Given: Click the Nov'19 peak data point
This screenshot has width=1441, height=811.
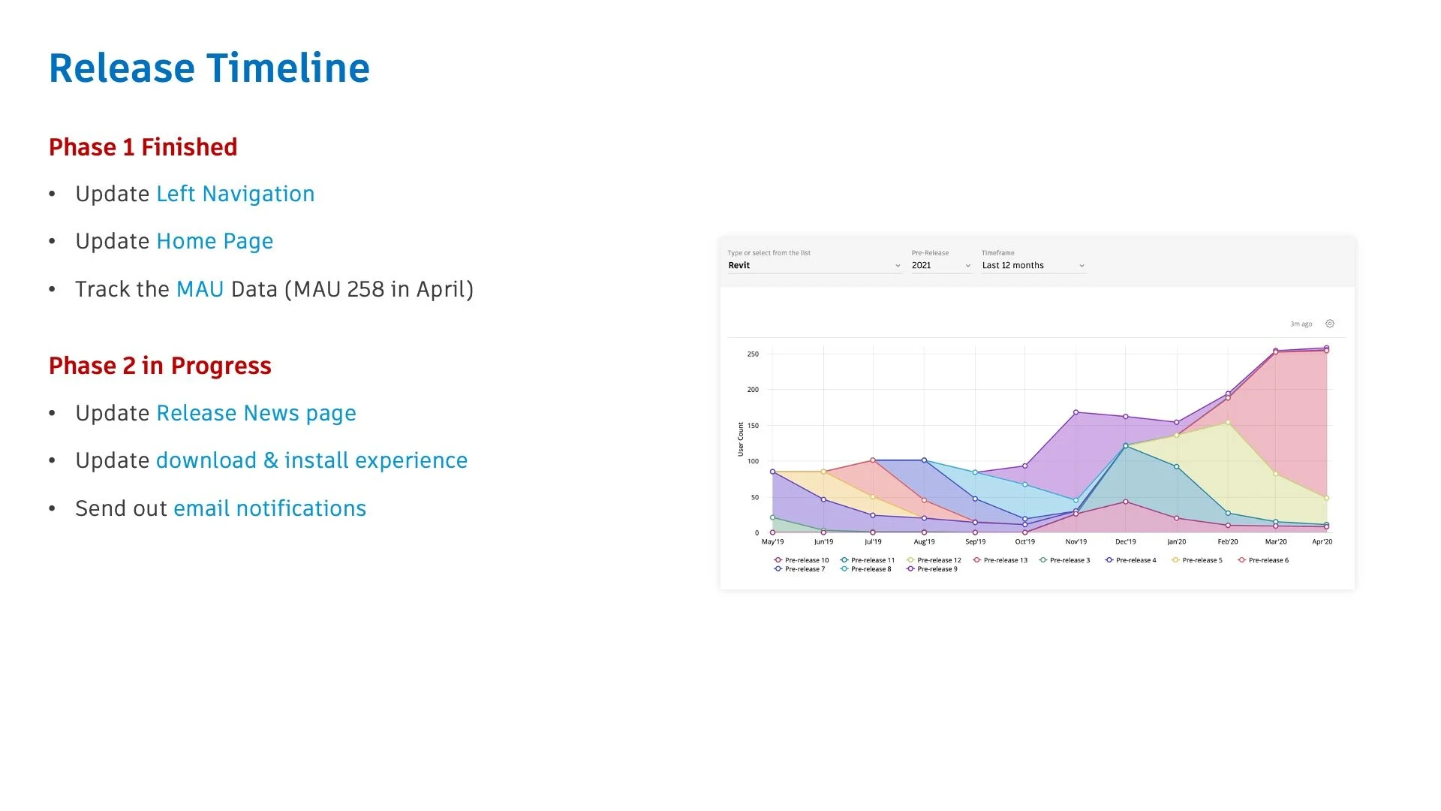Looking at the screenshot, I should 1076,412.
